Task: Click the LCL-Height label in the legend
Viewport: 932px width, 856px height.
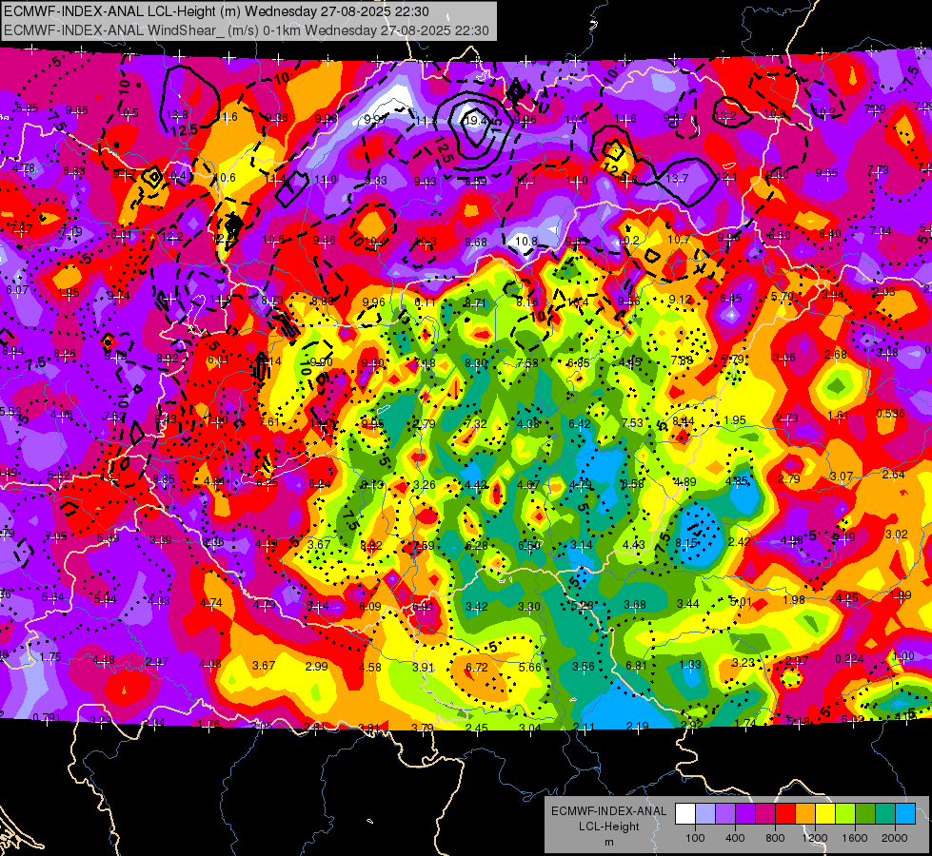Action: point(608,827)
